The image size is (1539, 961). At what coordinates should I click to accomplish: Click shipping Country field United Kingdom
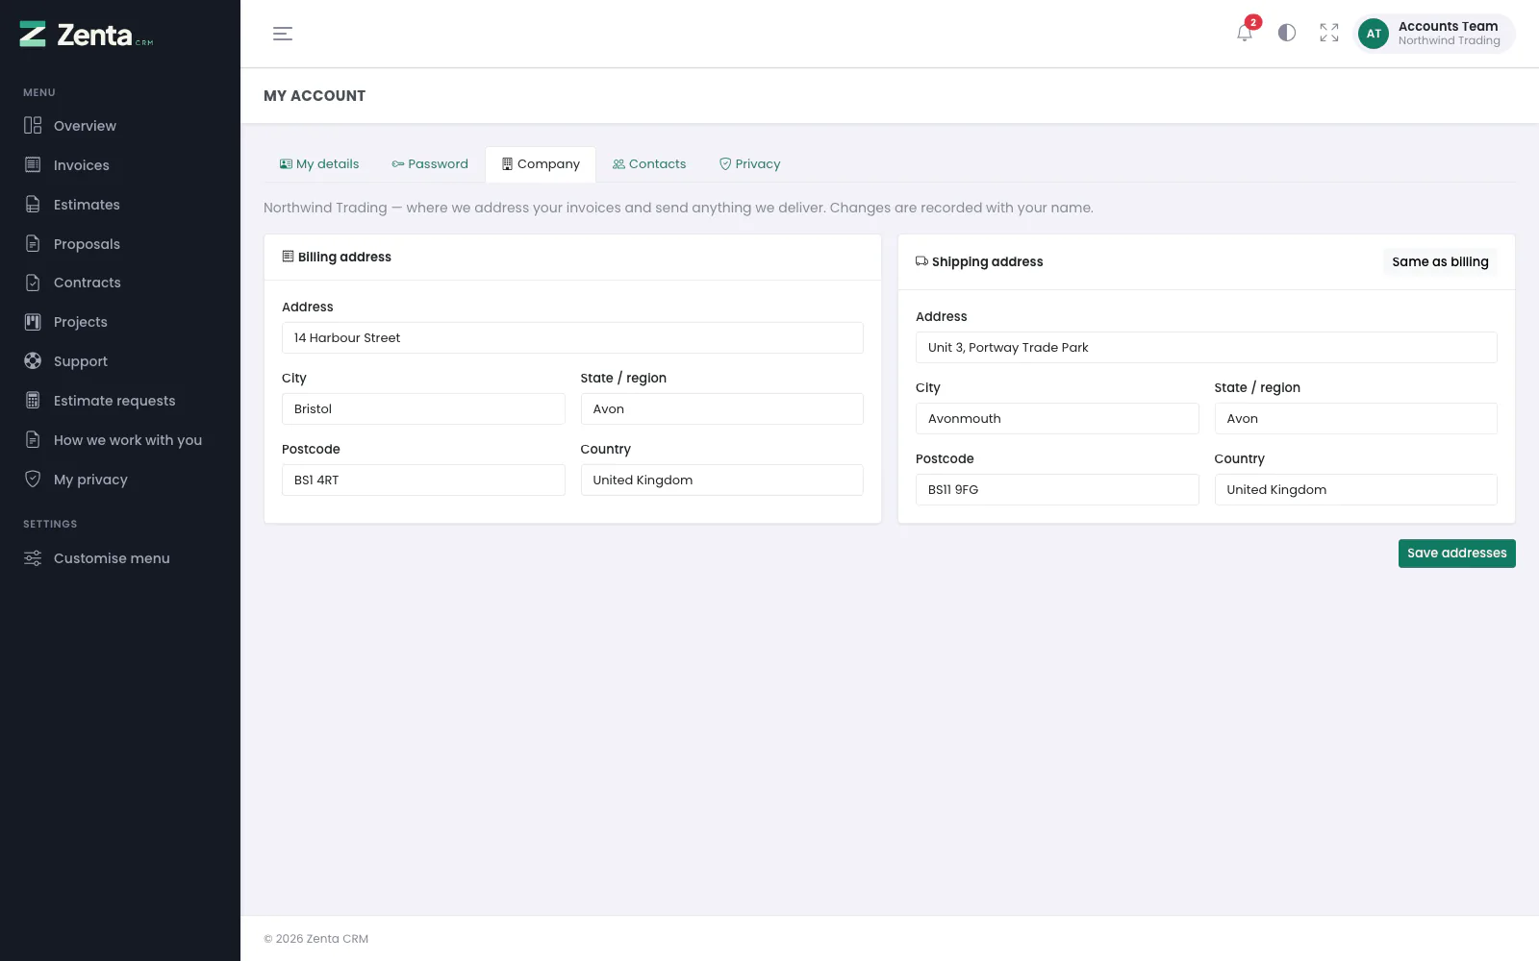tap(1355, 490)
